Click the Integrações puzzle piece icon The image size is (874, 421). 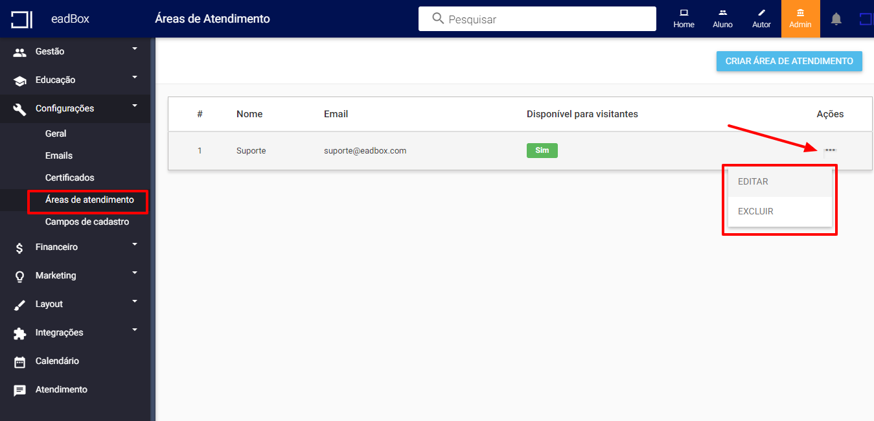pos(20,333)
